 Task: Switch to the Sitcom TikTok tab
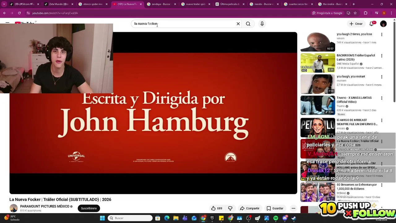pyautogui.click(x=24, y=4)
